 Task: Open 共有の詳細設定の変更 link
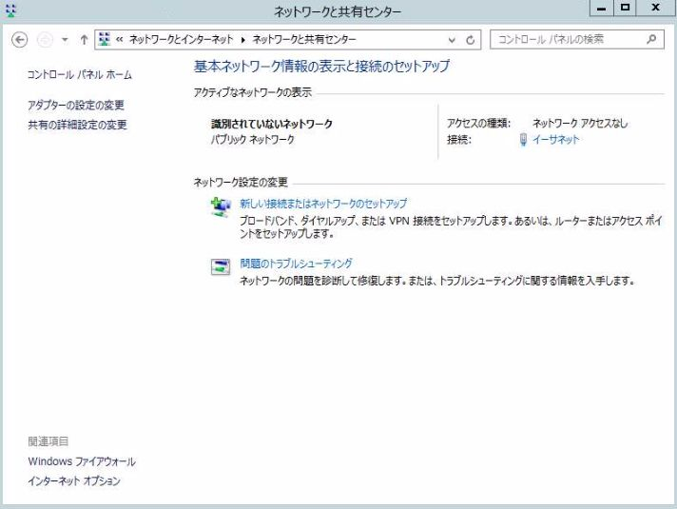pyautogui.click(x=77, y=125)
